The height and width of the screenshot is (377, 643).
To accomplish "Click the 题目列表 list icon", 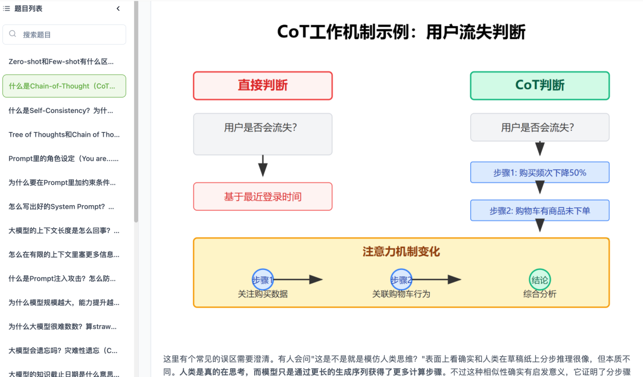I will 7,8.
